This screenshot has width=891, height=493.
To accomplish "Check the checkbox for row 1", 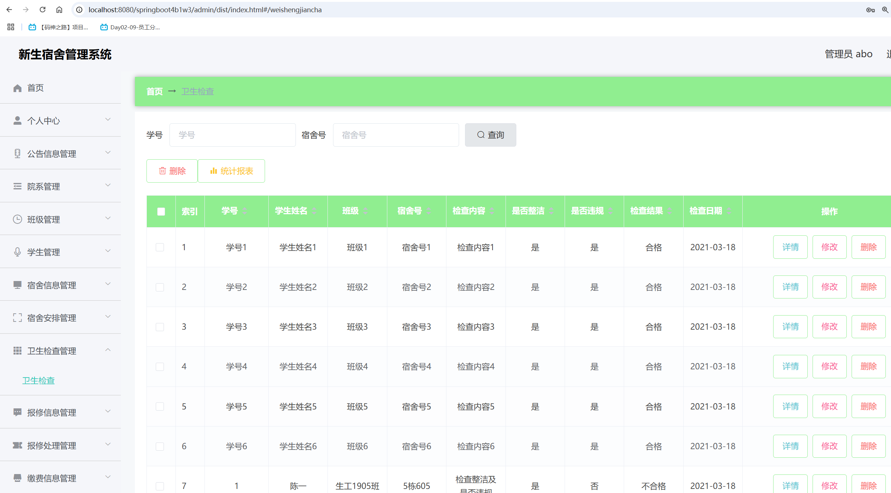I will pyautogui.click(x=160, y=247).
